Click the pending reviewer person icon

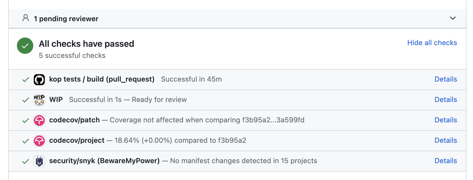[x=26, y=18]
